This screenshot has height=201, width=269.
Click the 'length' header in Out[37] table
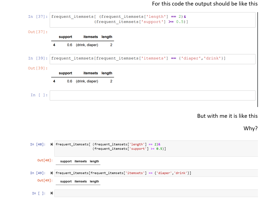(107, 37)
